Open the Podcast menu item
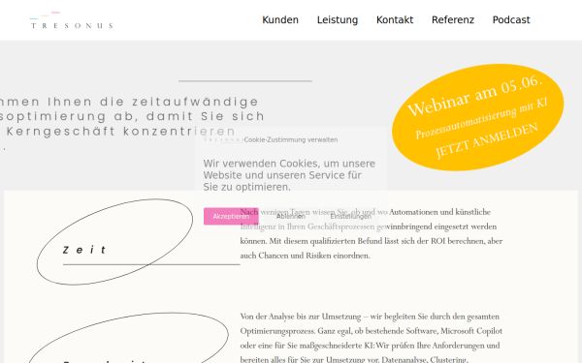Viewport: 582px width, 363px height. coord(511,20)
